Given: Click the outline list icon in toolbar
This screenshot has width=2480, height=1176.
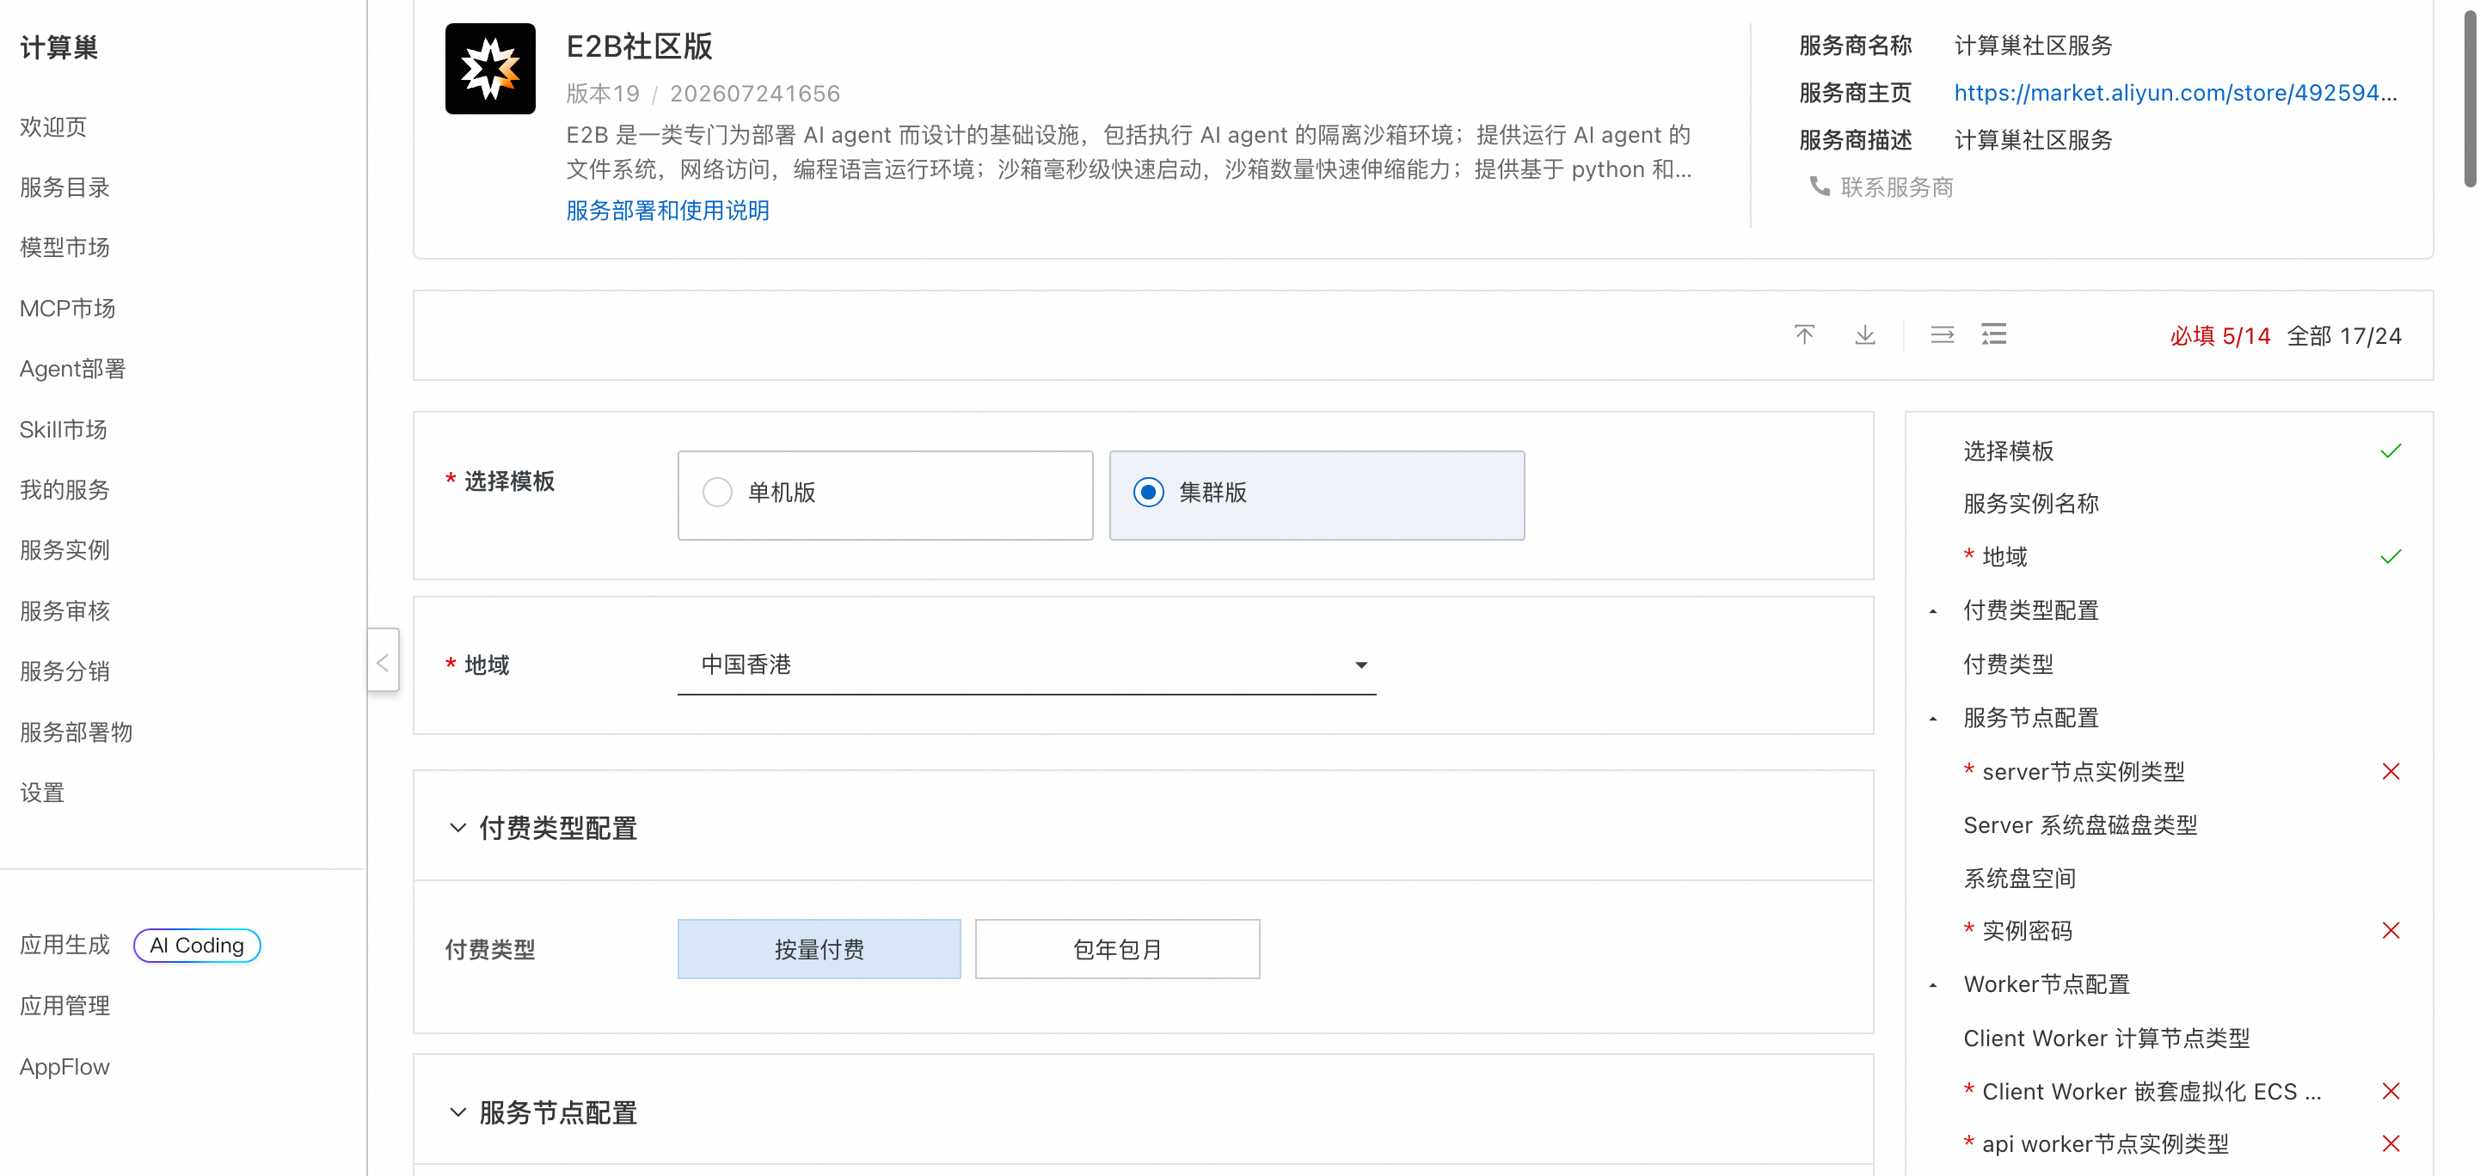Looking at the screenshot, I should [1994, 335].
